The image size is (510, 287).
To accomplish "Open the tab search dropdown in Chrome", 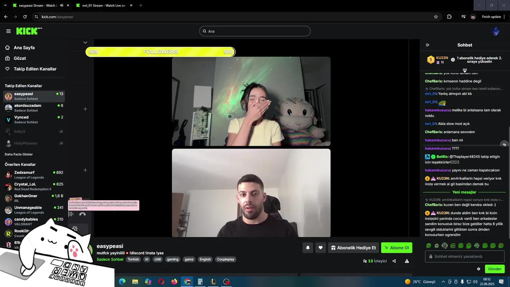I will coord(5,6).
